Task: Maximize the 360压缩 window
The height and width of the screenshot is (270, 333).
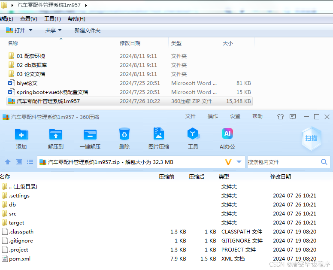Action: [x=317, y=117]
